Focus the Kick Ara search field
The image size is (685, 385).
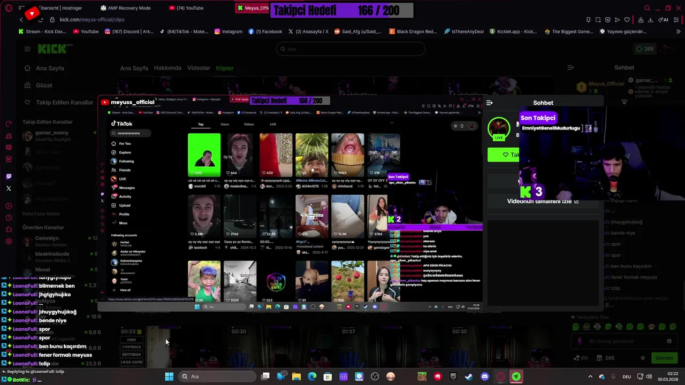[351, 49]
